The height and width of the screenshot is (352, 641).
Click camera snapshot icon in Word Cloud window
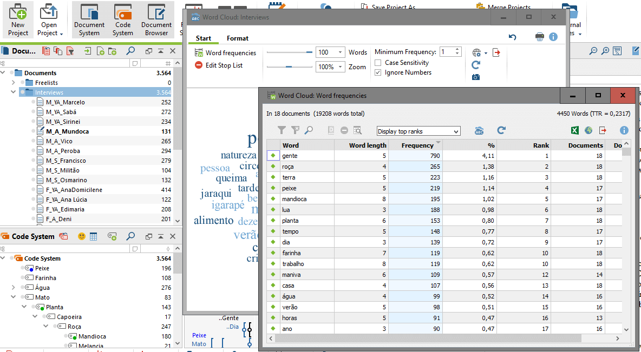[x=476, y=77]
